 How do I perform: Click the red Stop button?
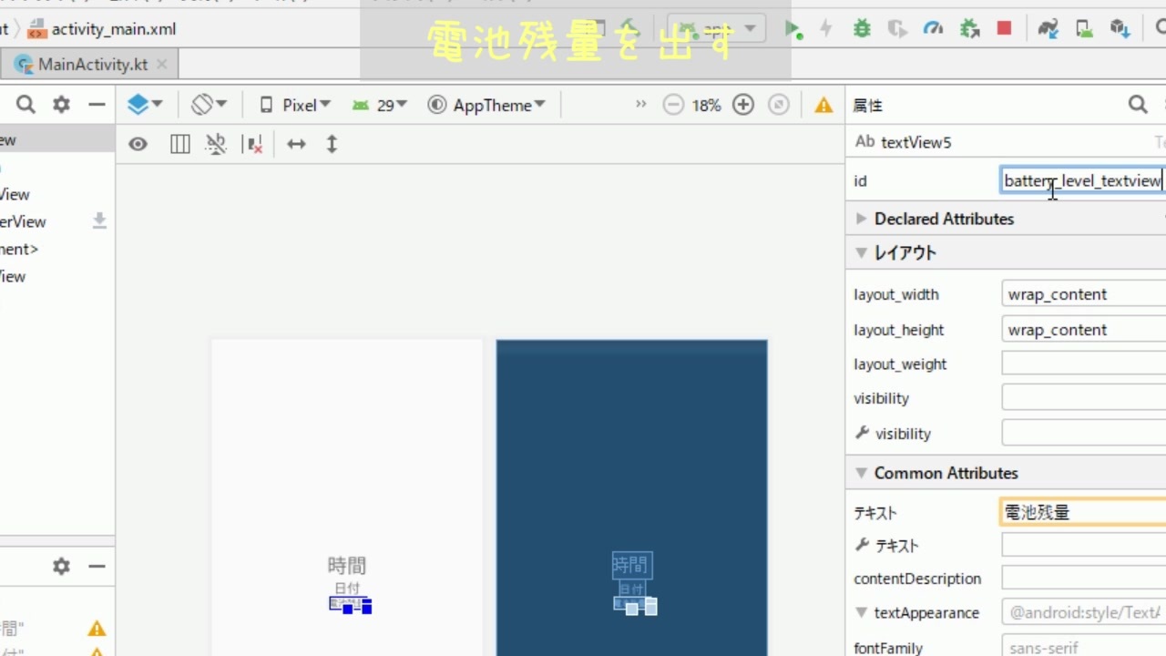(1004, 29)
